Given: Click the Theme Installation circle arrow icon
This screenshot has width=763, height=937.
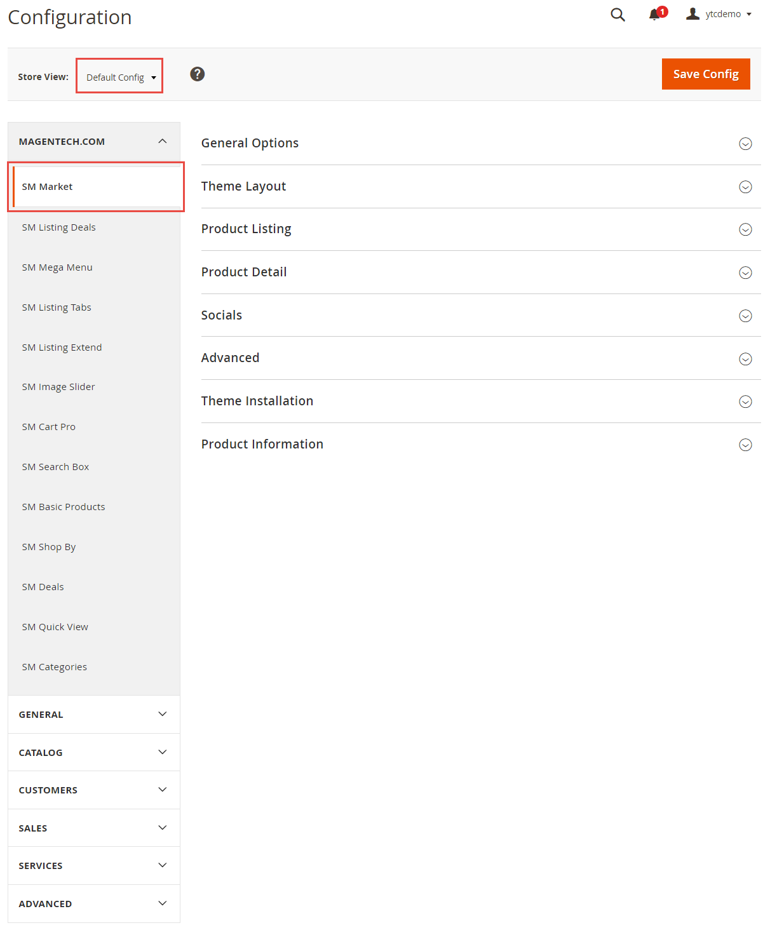Looking at the screenshot, I should 746,401.
